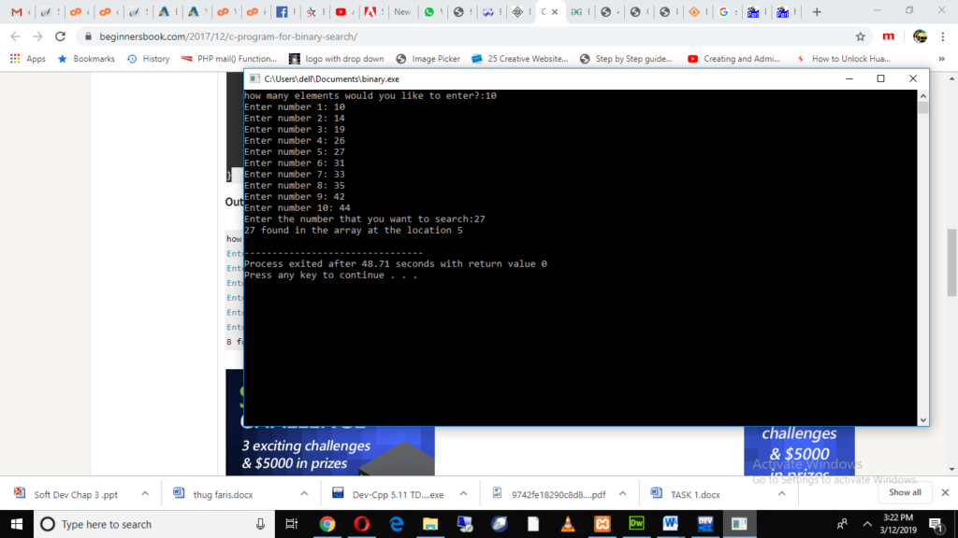The width and height of the screenshot is (958, 538).
Task: Launch Opera from the taskbar
Action: [x=362, y=524]
